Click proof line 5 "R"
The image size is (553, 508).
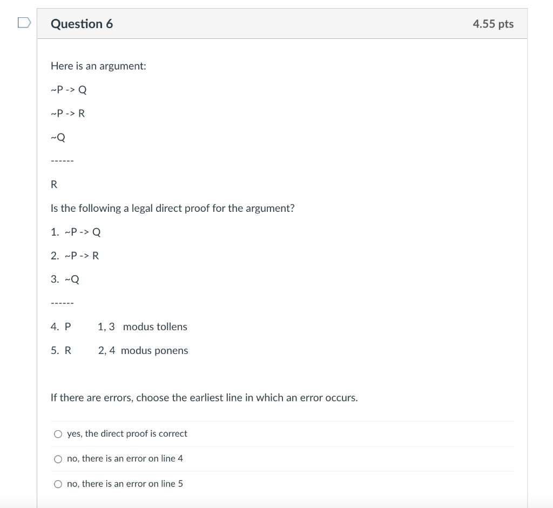pyautogui.click(x=67, y=350)
